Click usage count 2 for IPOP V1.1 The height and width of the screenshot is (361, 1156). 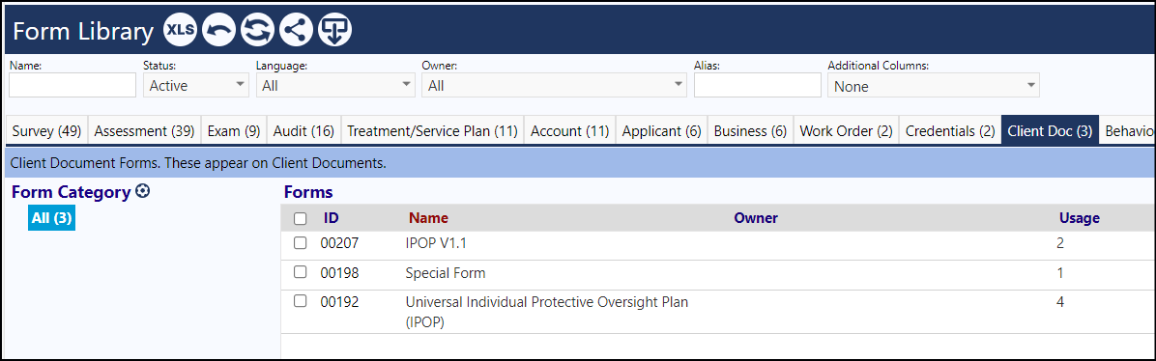(x=1060, y=244)
